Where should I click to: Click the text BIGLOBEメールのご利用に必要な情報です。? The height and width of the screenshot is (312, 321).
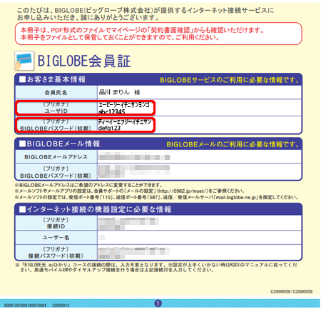[x=233, y=144]
